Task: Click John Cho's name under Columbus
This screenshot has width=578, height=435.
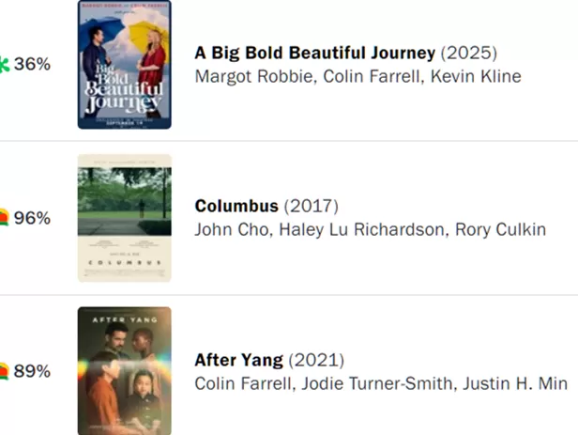Action: (x=231, y=230)
